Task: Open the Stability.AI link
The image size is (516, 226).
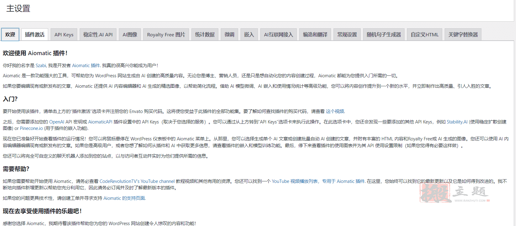Action: tap(457, 122)
